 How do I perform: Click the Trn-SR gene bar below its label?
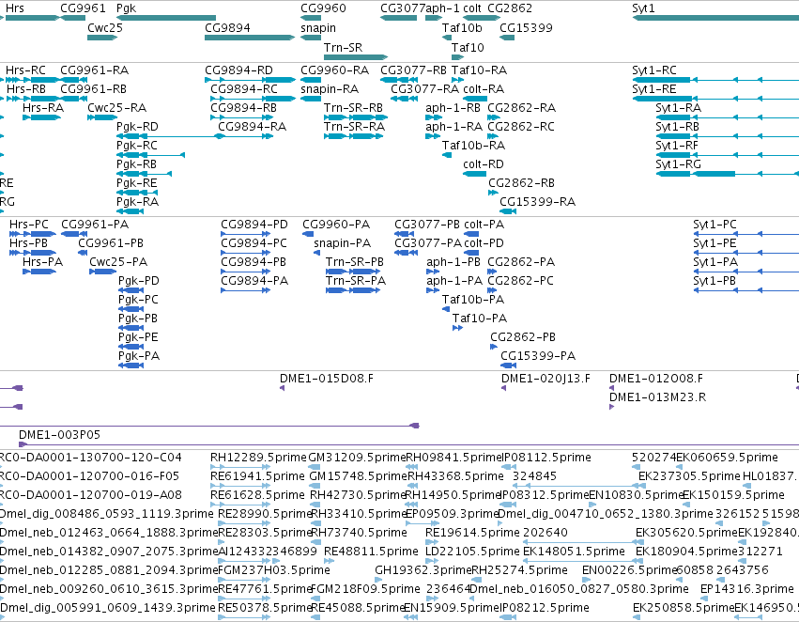[x=356, y=57]
